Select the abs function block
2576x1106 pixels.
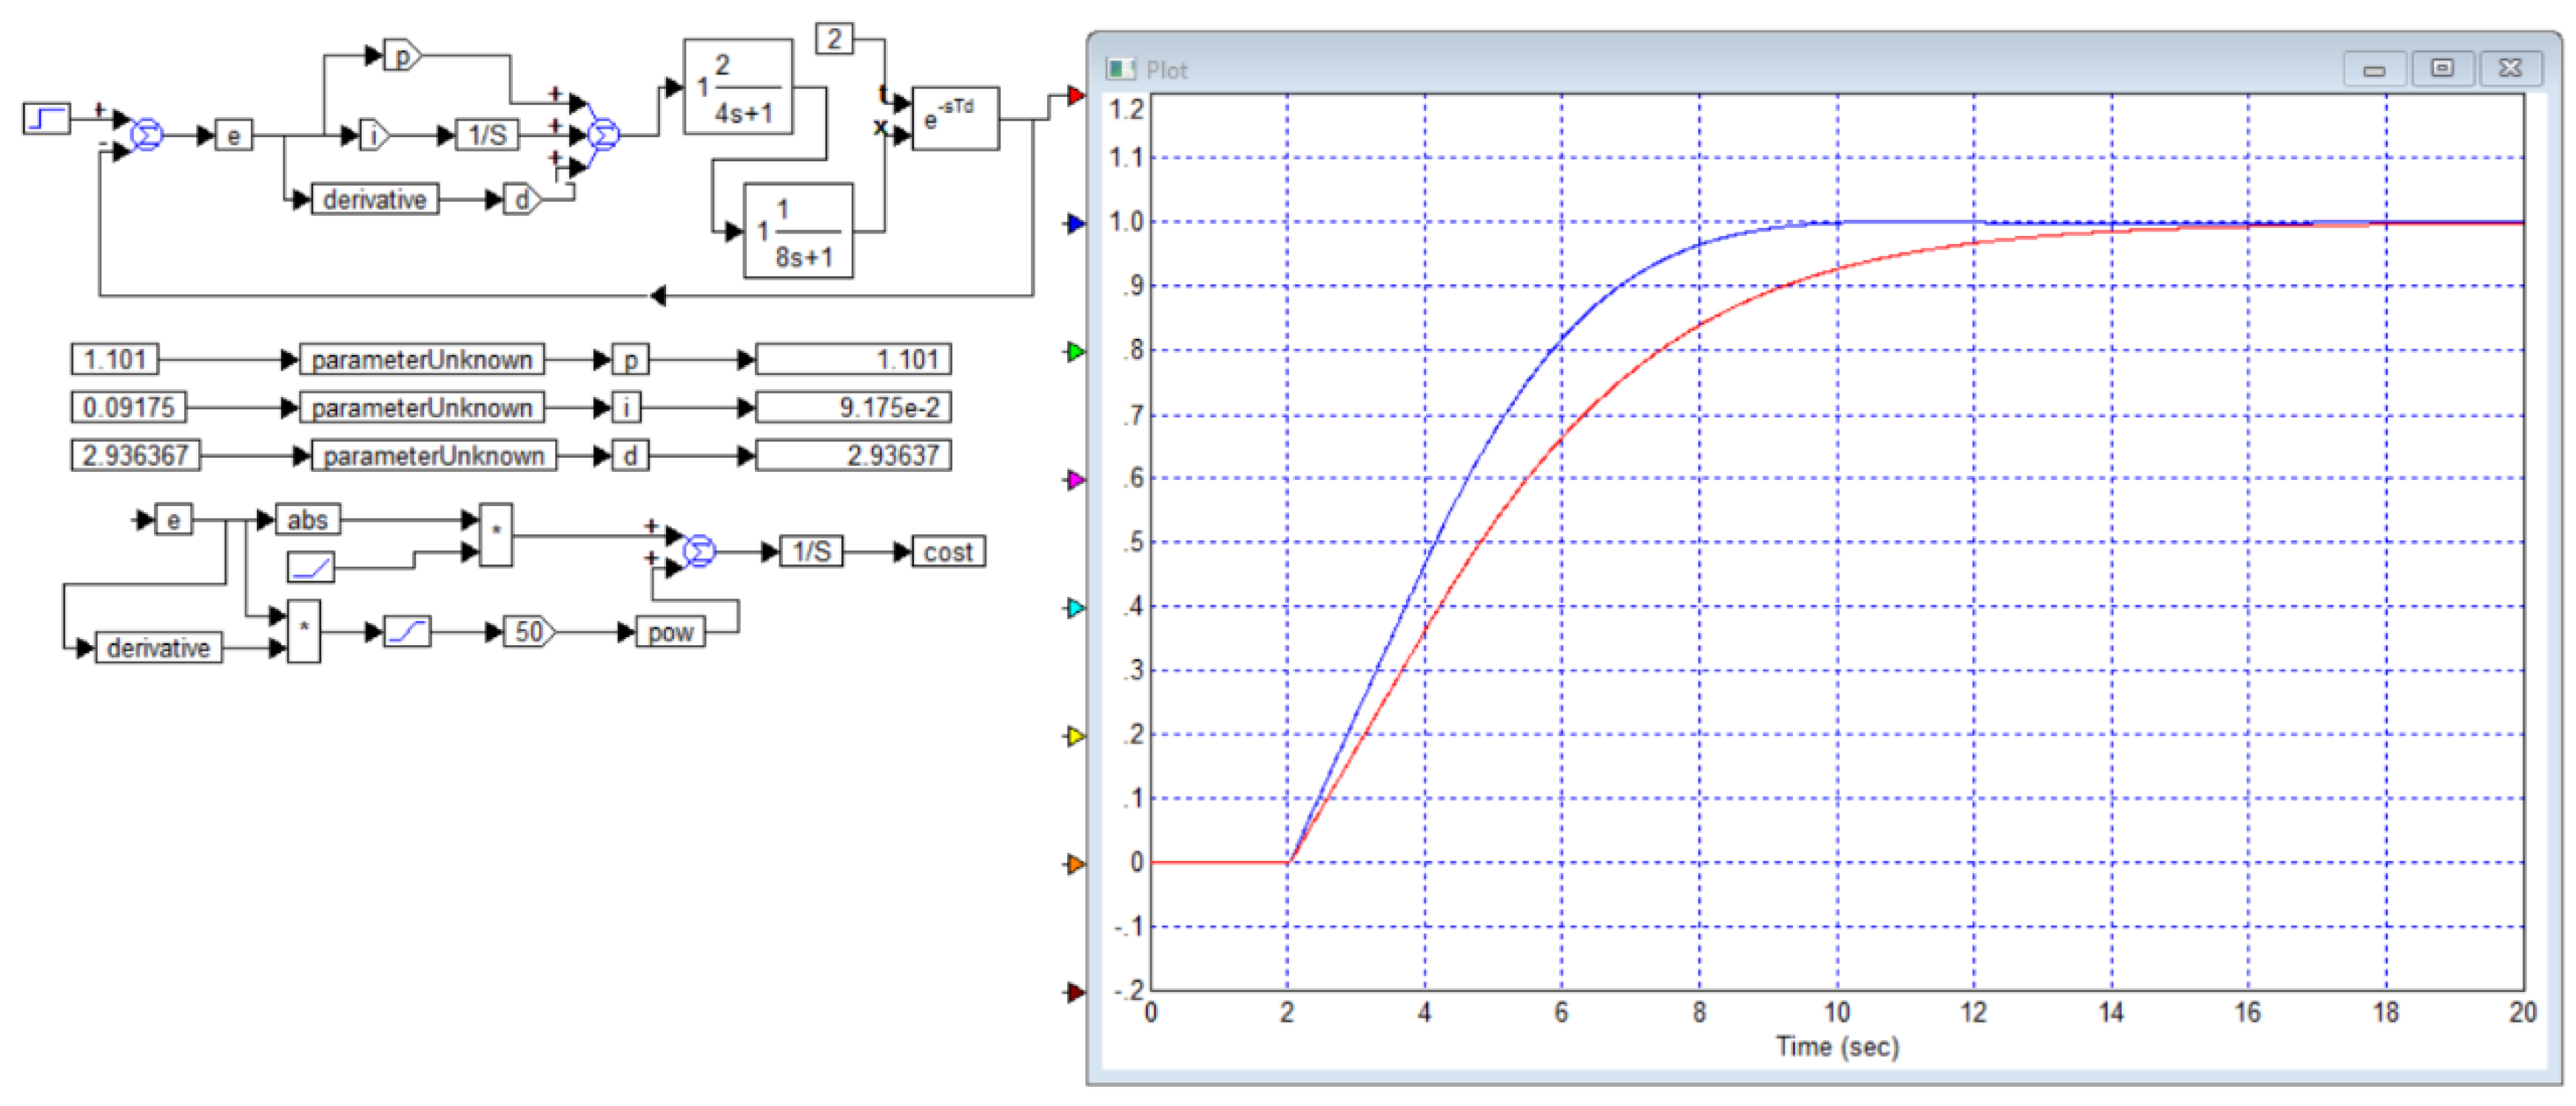[x=307, y=520]
